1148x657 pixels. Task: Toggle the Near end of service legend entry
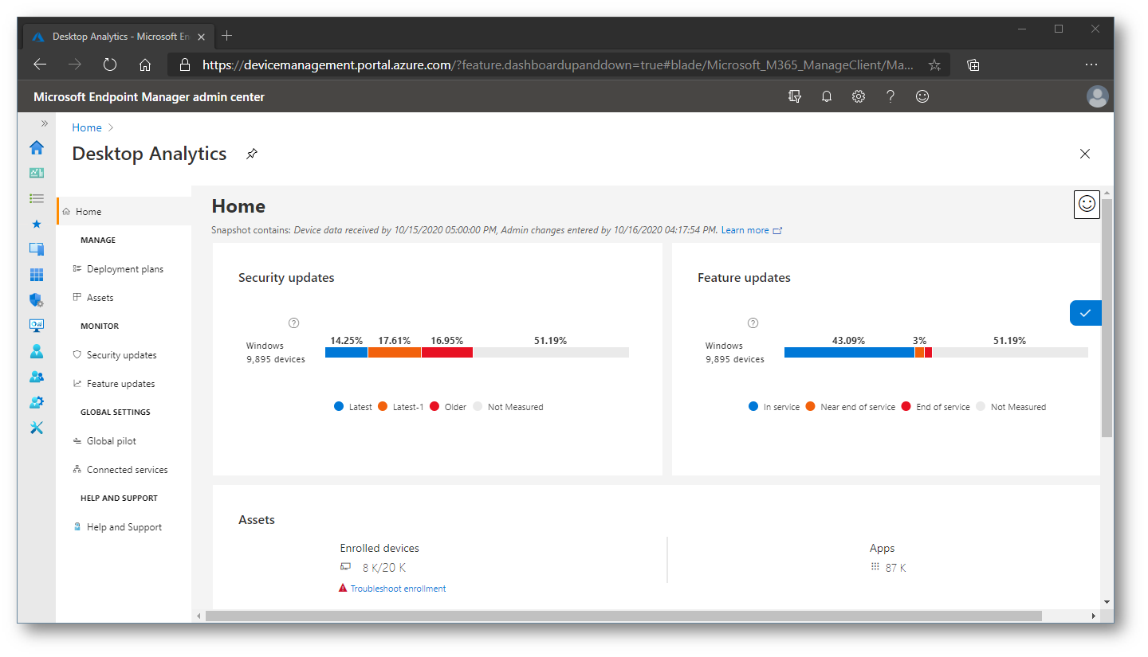(x=851, y=407)
